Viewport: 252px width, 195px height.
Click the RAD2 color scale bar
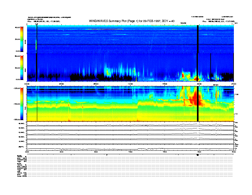22,39
